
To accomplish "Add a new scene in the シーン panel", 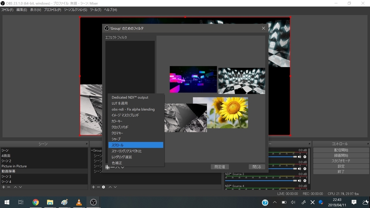I will (x=4, y=187).
